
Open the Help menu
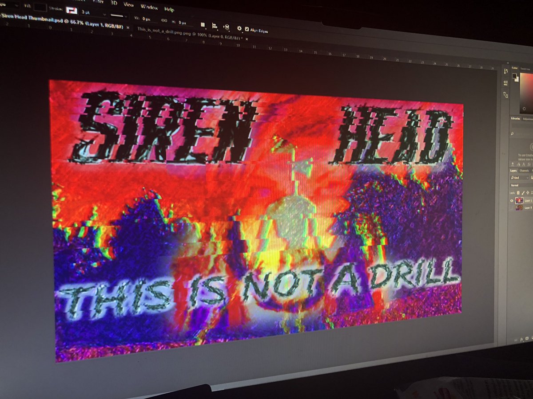pos(169,9)
